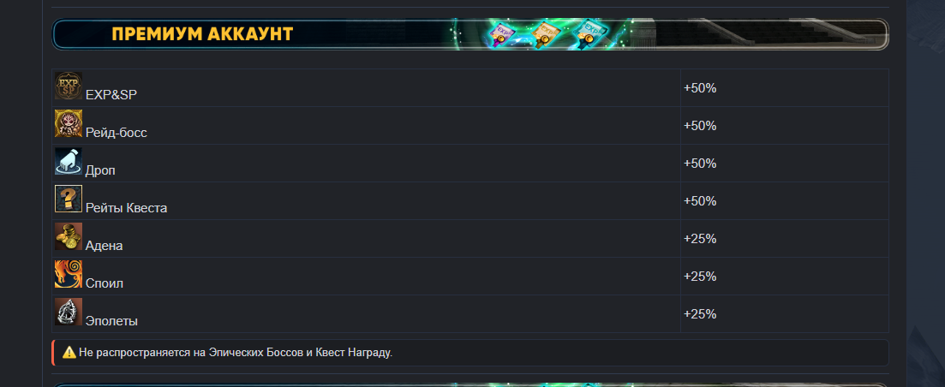Click the Эпических Боссов notice text

tap(260, 353)
